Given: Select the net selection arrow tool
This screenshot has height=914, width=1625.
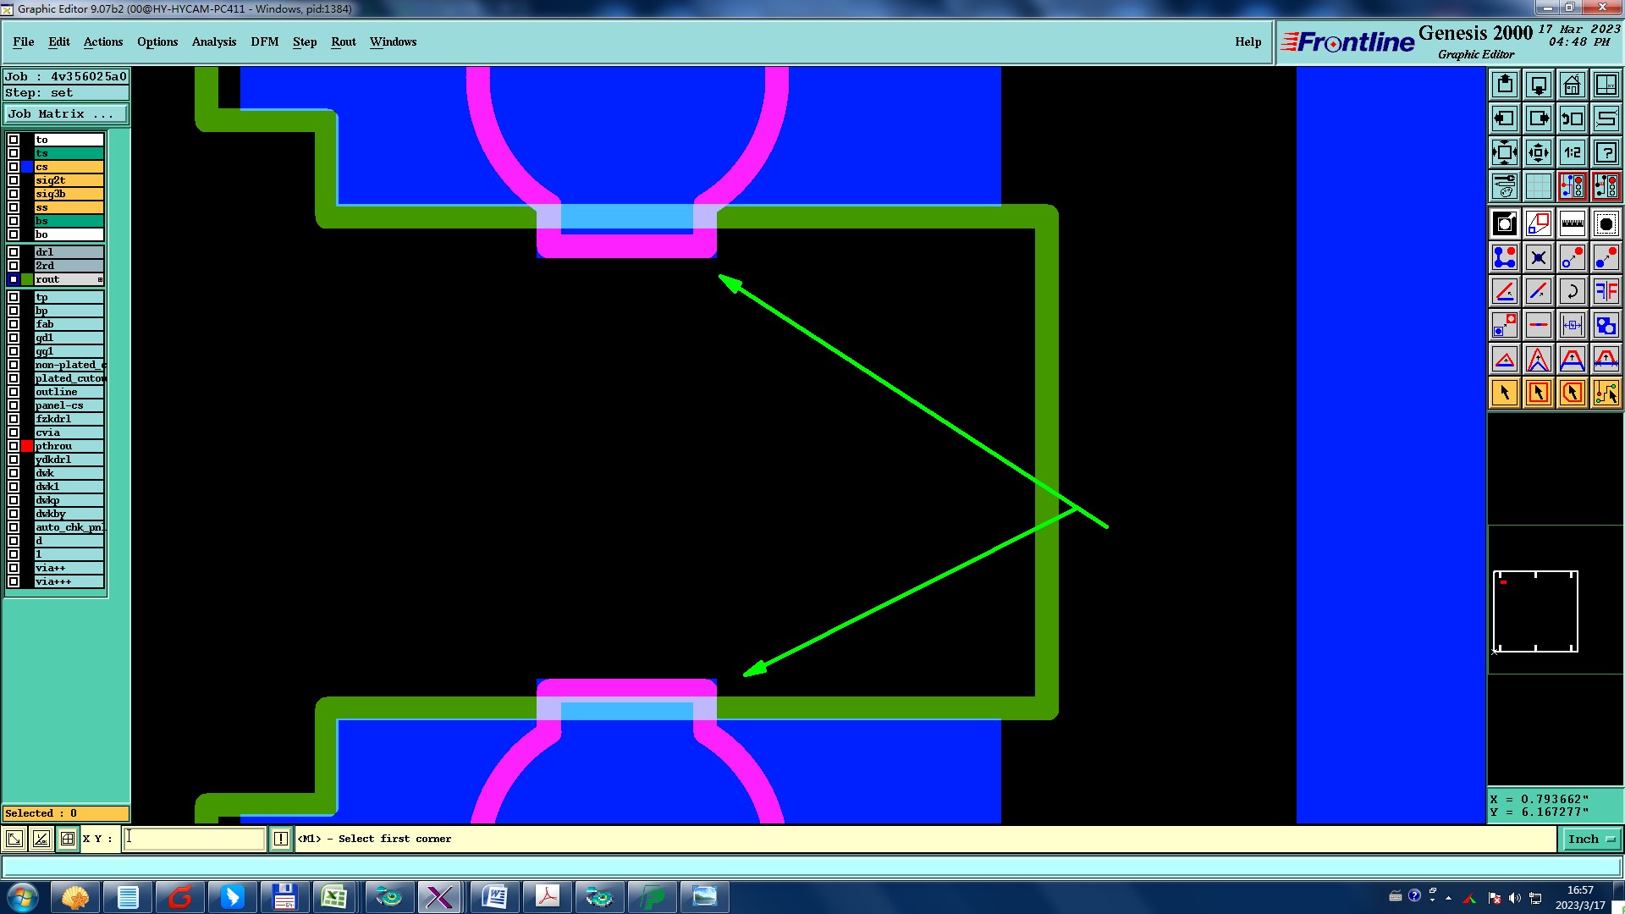Looking at the screenshot, I should click(x=1606, y=393).
